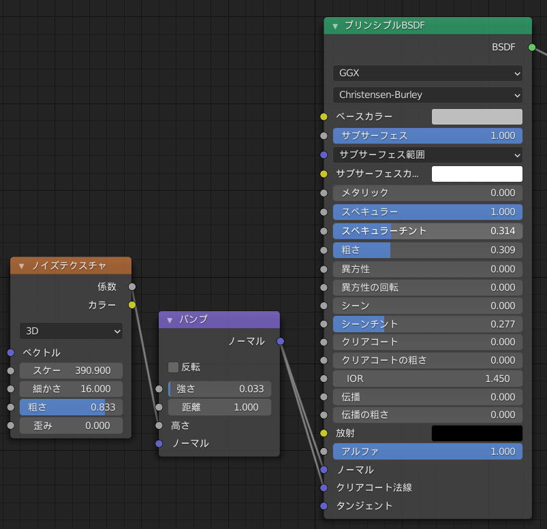
Task: Click the シーンチント 0.277 slider
Action: [428, 324]
